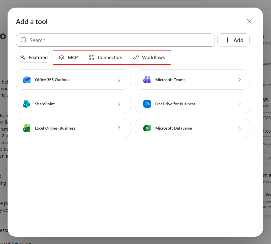The width and height of the screenshot is (271, 244).
Task: Close the Add a tool dialog
Action: pos(249,21)
